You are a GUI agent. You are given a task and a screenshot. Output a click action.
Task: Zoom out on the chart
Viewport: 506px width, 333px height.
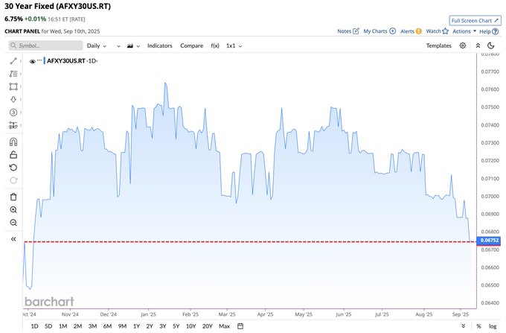(13, 223)
